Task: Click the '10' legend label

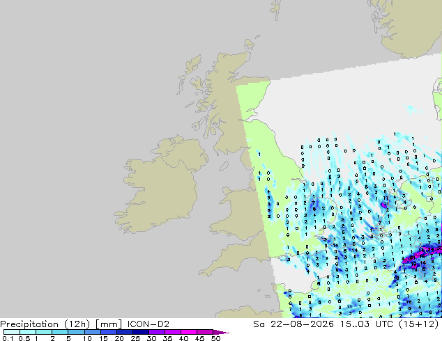Action: point(87,338)
